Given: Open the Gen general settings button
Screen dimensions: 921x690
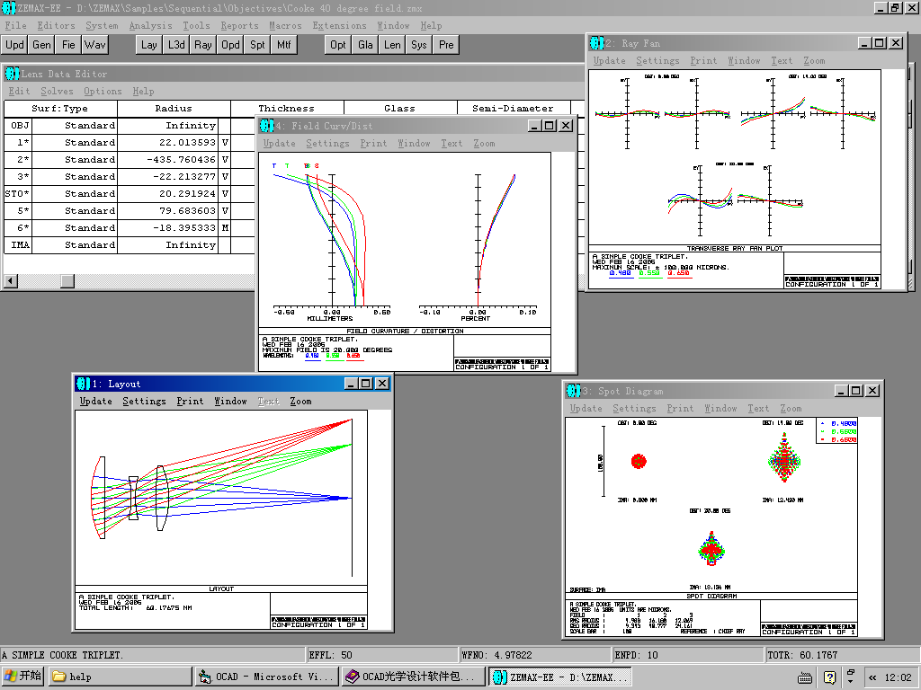Looking at the screenshot, I should pyautogui.click(x=41, y=44).
